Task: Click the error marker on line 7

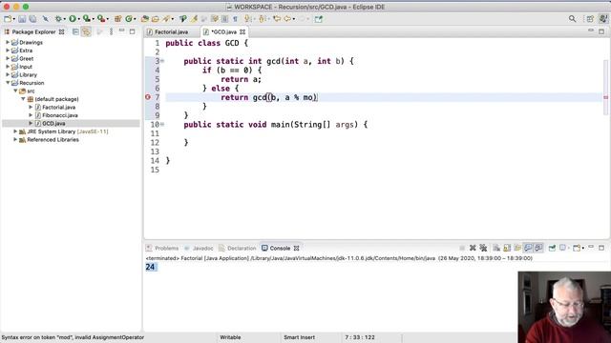Action: [148, 97]
